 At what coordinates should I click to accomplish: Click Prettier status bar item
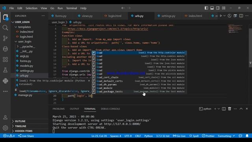[208, 136]
